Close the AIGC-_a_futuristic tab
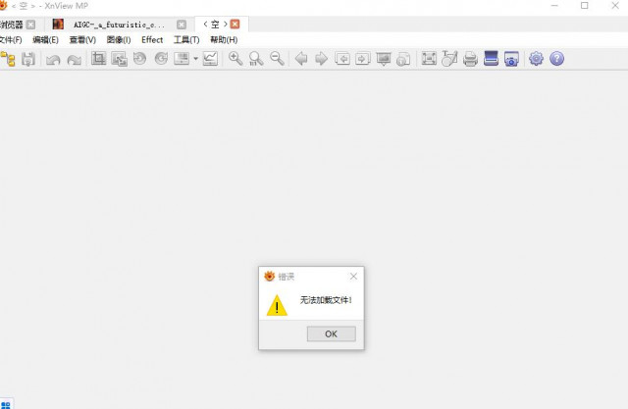The width and height of the screenshot is (628, 409). click(x=182, y=25)
